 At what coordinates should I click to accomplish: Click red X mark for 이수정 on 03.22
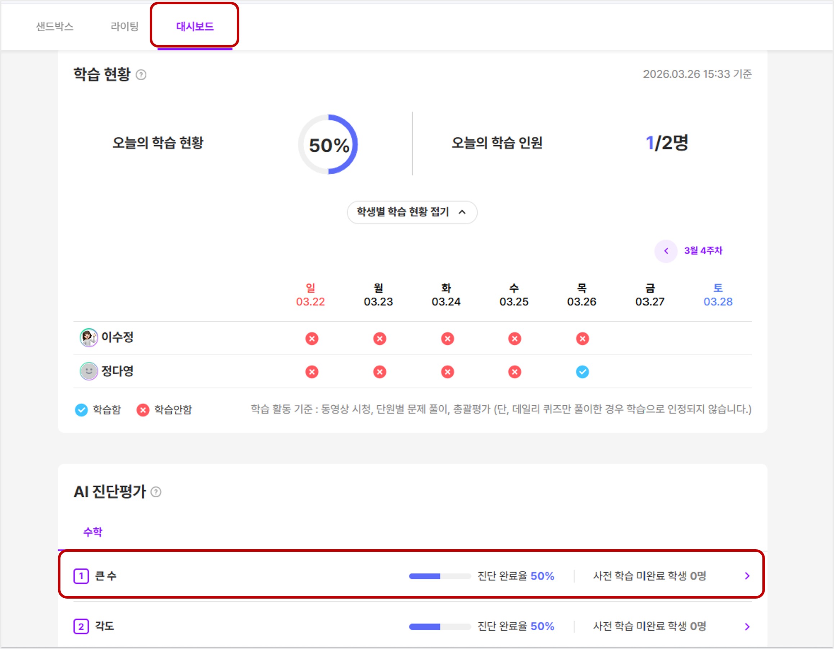pos(312,338)
